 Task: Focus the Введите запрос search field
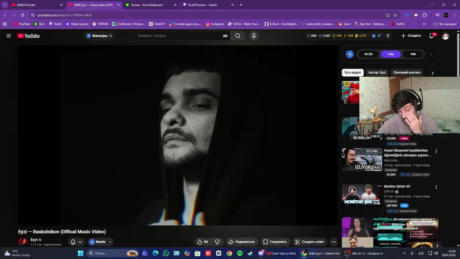tap(179, 36)
